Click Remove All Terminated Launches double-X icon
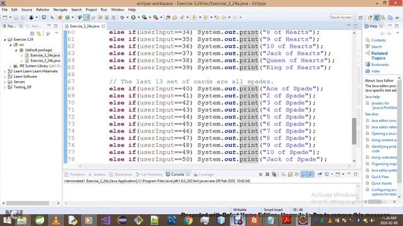 pos(275,175)
